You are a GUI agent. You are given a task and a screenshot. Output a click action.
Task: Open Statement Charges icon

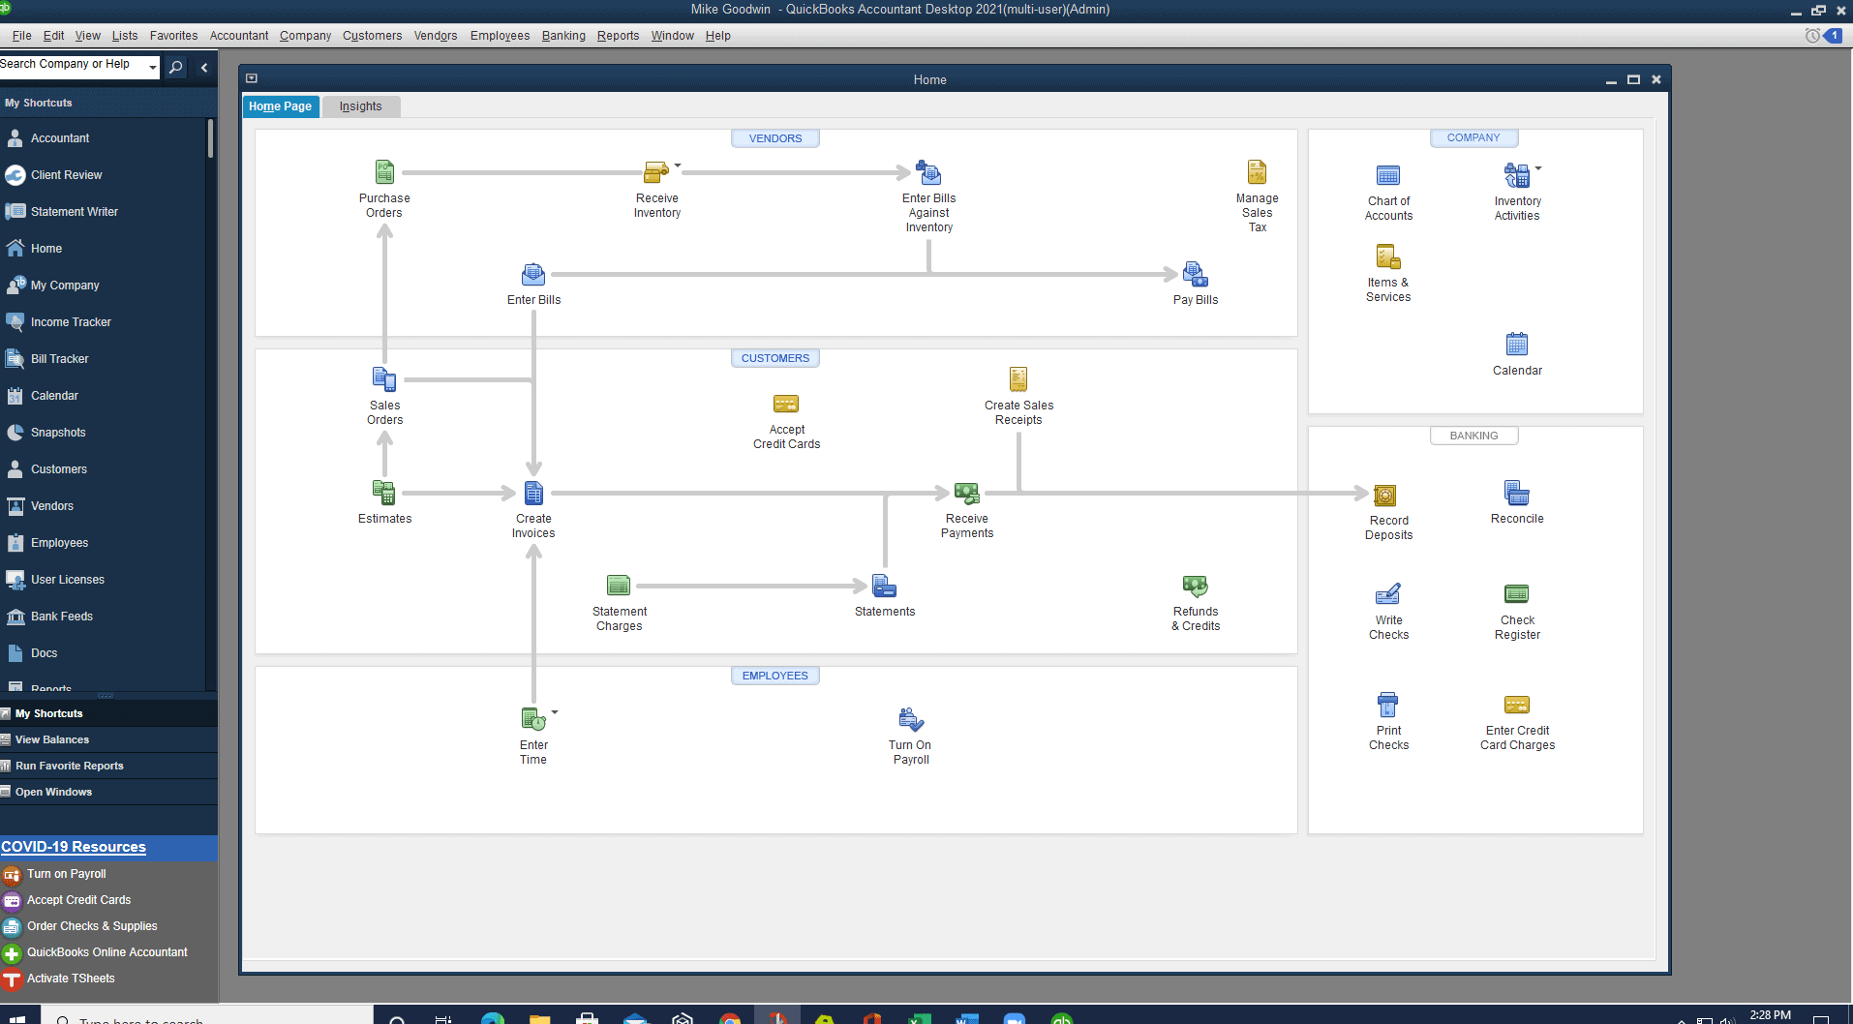619,586
